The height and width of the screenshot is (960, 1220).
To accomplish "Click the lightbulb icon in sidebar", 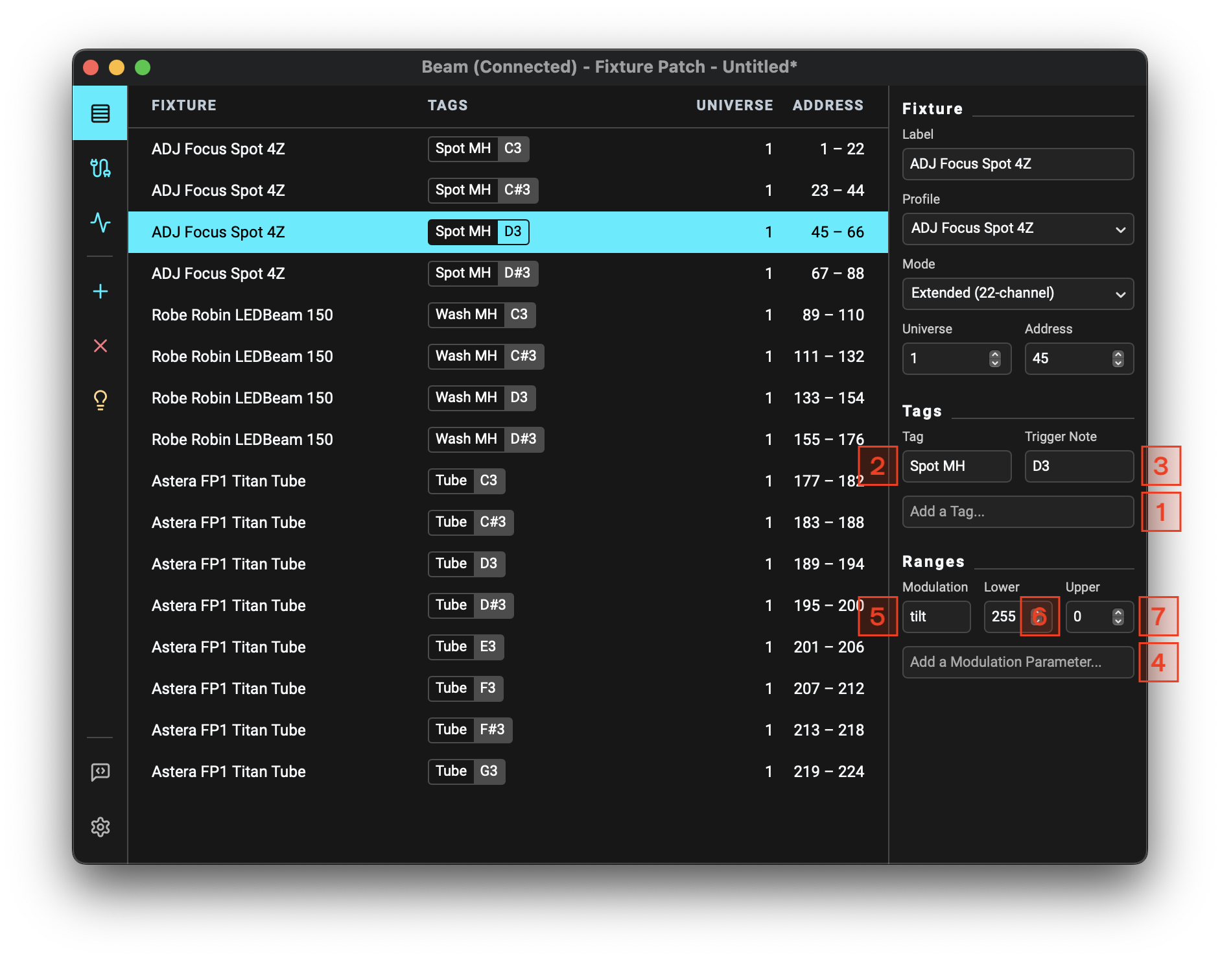I will [x=100, y=400].
